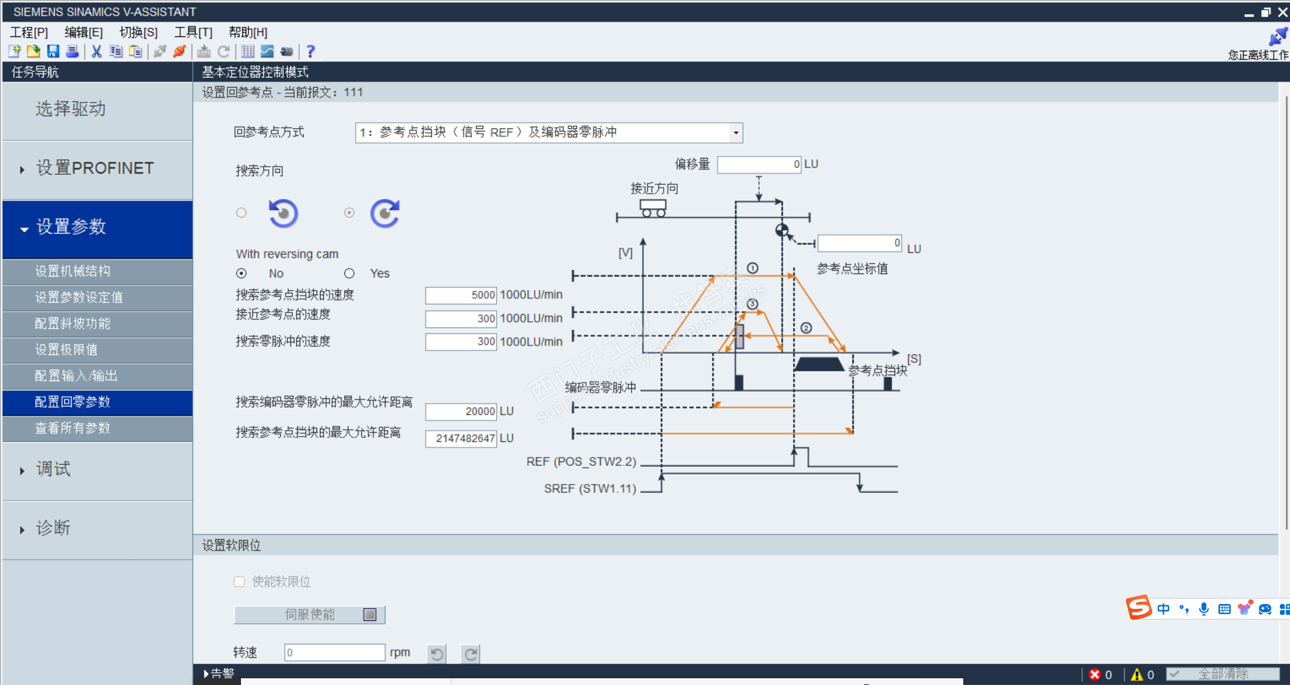This screenshot has height=685, width=1290.
Task: Open 配置回零参数 navigation item
Action: click(98, 402)
